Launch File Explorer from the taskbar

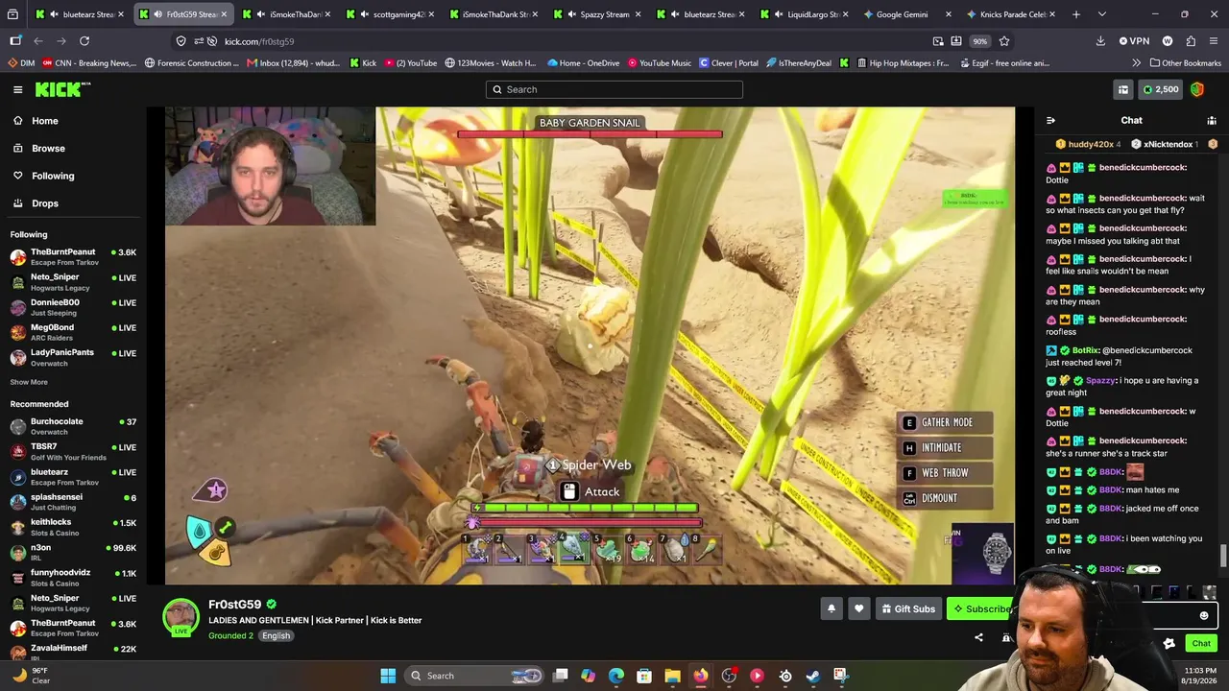672,676
